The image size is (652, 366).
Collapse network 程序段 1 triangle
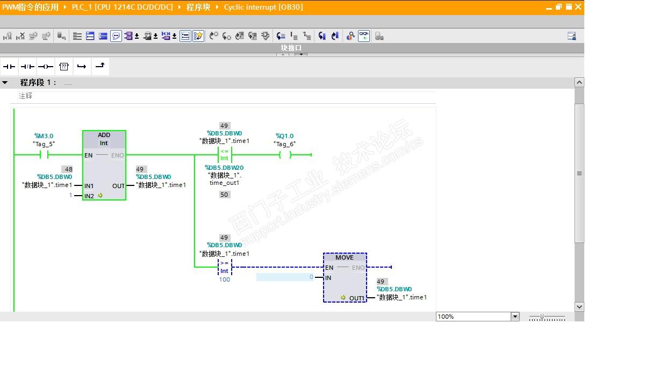point(5,83)
